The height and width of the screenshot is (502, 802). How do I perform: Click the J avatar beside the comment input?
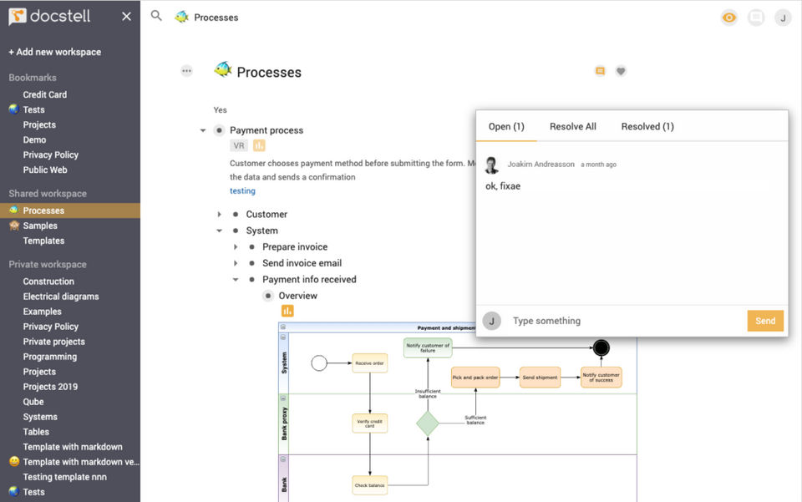click(491, 321)
